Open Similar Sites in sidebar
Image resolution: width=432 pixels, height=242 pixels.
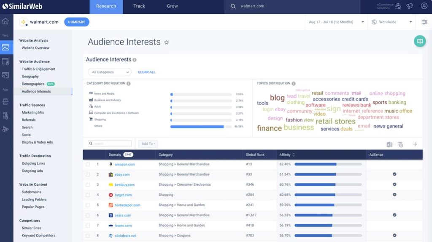click(x=31, y=228)
